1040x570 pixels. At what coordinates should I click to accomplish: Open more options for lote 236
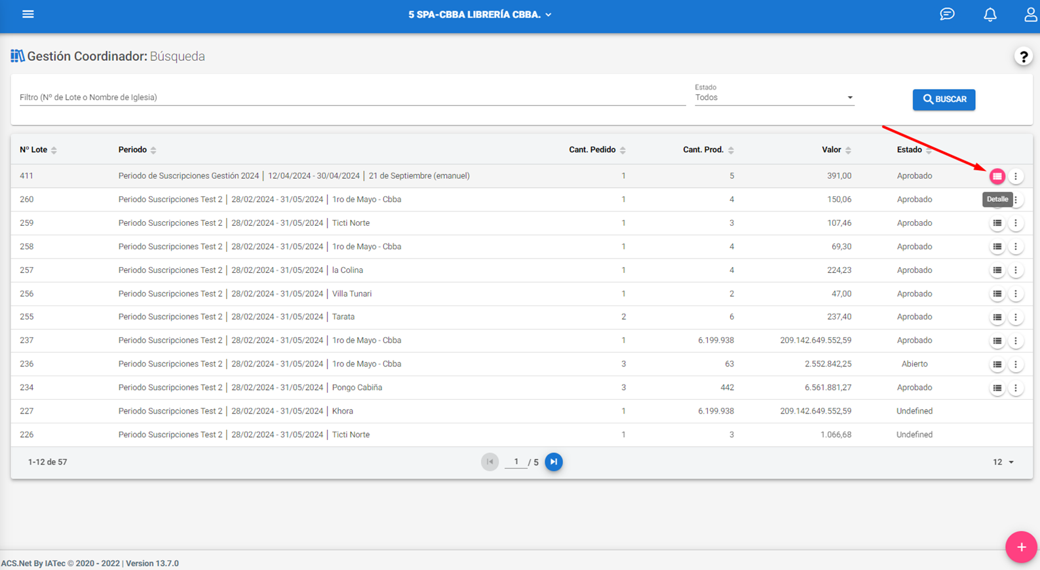(x=1016, y=365)
